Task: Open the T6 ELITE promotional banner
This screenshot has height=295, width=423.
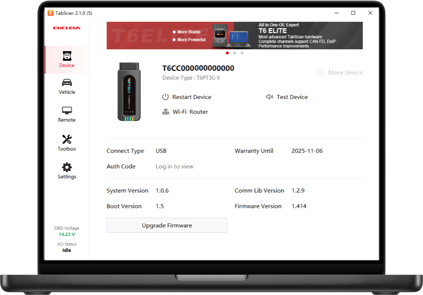Action: pyautogui.click(x=235, y=35)
